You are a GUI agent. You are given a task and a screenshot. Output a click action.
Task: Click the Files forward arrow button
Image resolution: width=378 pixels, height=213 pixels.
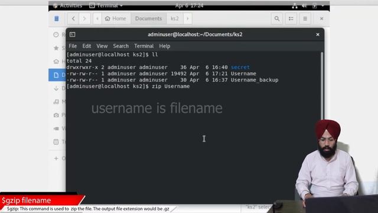(84, 18)
